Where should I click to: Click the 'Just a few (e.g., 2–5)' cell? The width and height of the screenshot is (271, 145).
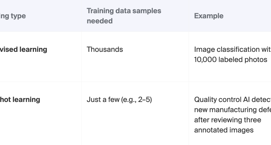point(119,100)
